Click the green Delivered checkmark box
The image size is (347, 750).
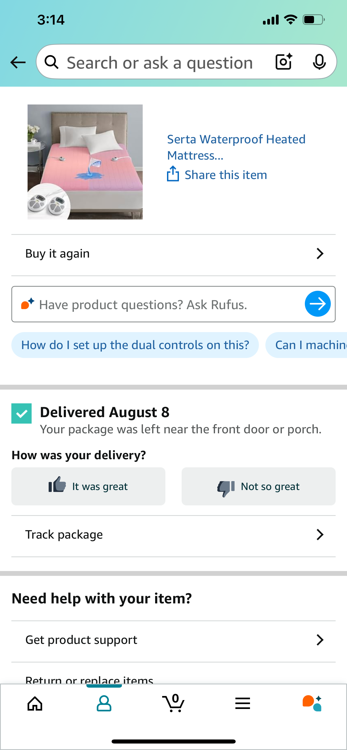click(x=22, y=413)
